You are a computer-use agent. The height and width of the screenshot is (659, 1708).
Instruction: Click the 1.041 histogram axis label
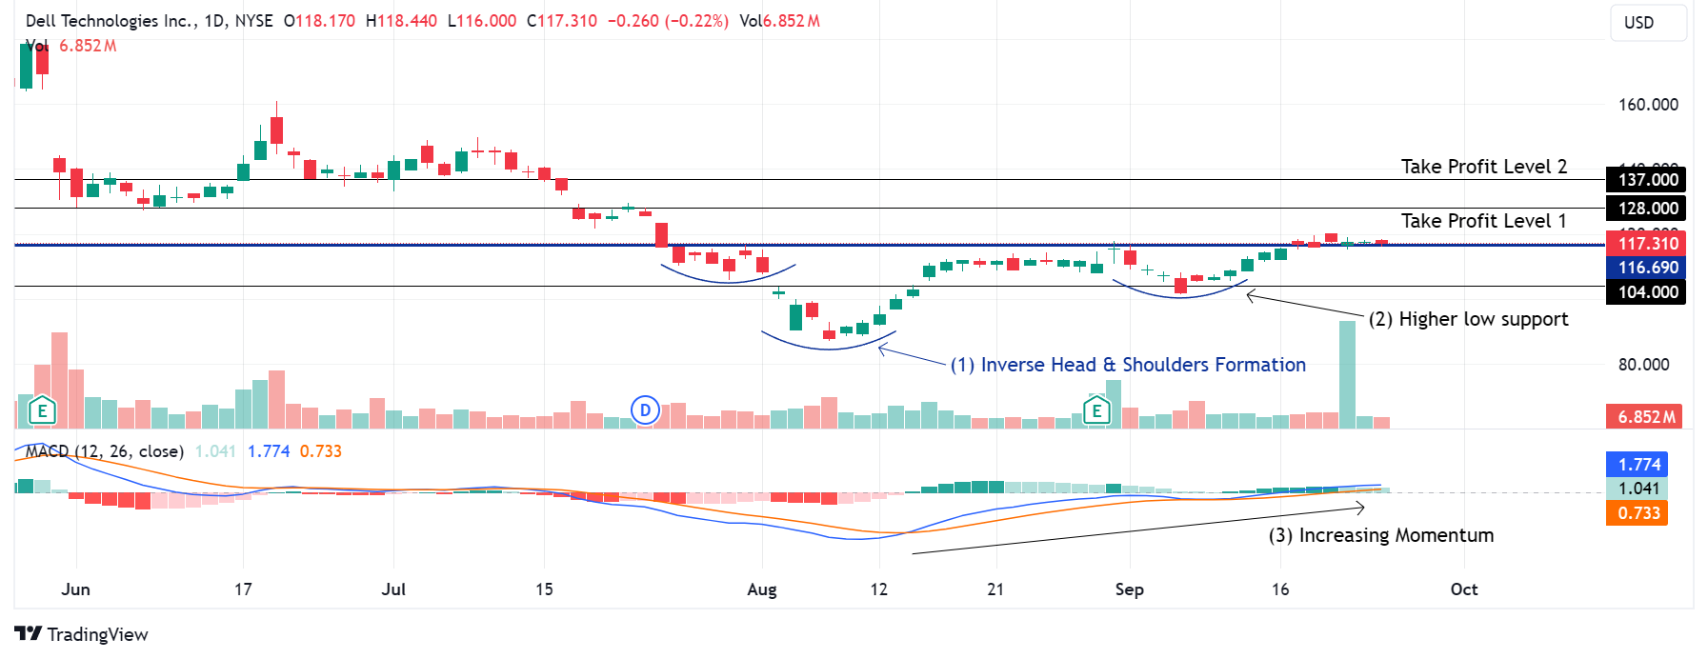1637,489
